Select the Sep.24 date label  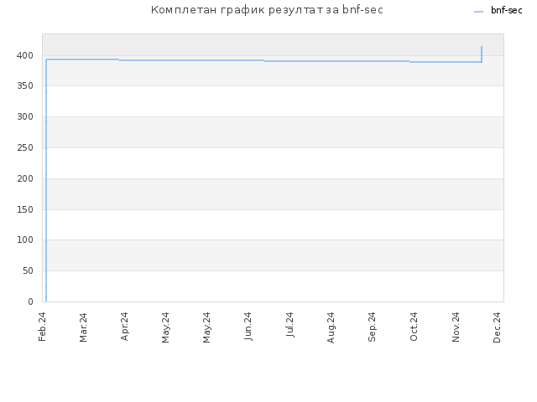coord(373,327)
